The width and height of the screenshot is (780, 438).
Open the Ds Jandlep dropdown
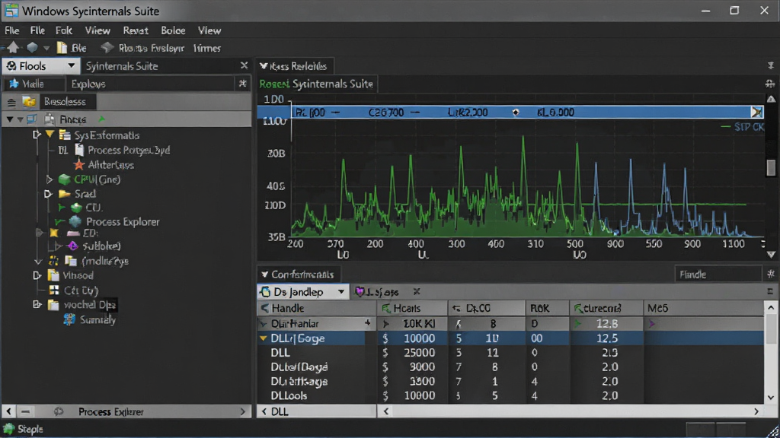340,292
